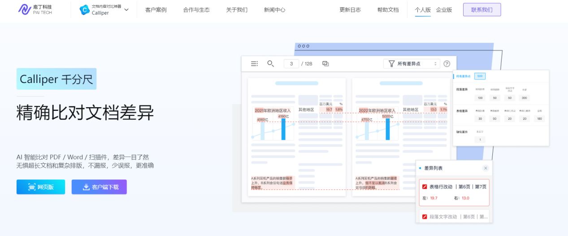Close the 差异列表 panel with X

click(x=486, y=168)
